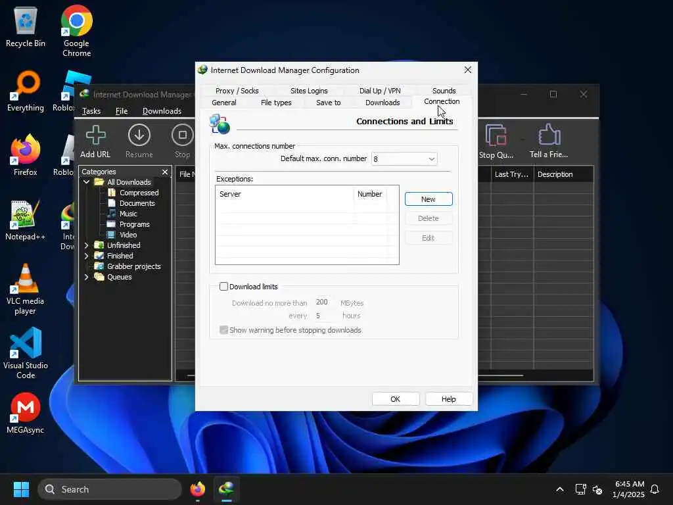Select the Documents category
Screen dimensions: 673x505
137,203
